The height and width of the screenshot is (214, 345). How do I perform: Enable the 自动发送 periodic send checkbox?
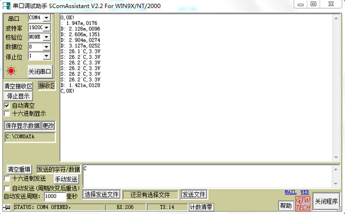(x=7, y=188)
